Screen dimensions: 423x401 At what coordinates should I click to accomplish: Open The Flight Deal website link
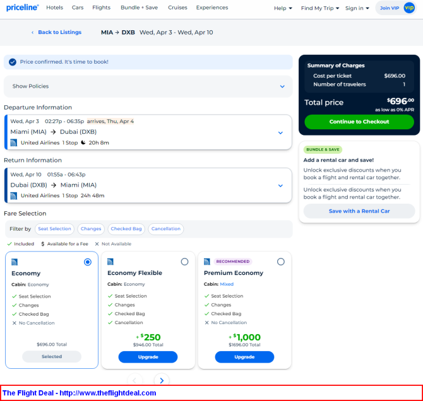coord(107,393)
